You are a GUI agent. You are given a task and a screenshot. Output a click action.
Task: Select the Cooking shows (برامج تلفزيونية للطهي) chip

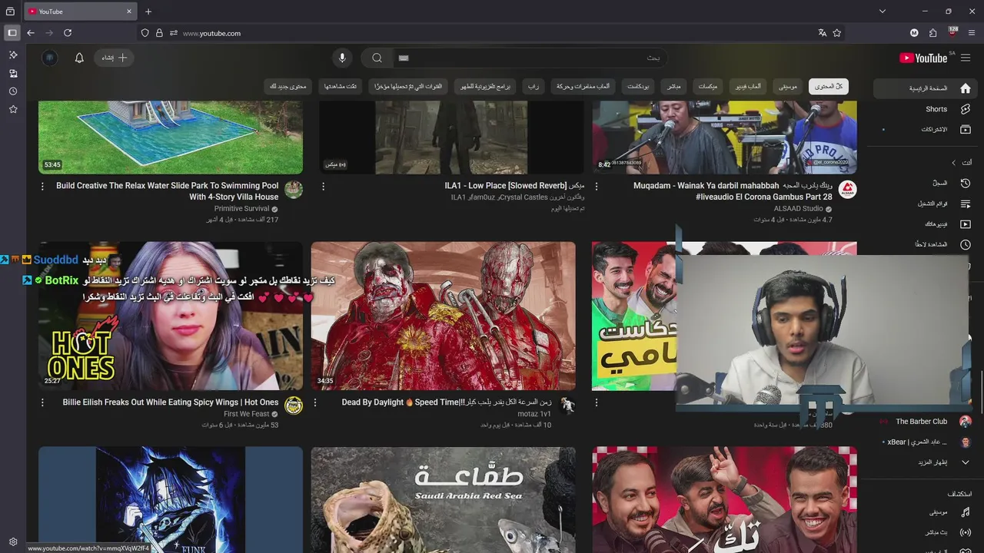(485, 87)
